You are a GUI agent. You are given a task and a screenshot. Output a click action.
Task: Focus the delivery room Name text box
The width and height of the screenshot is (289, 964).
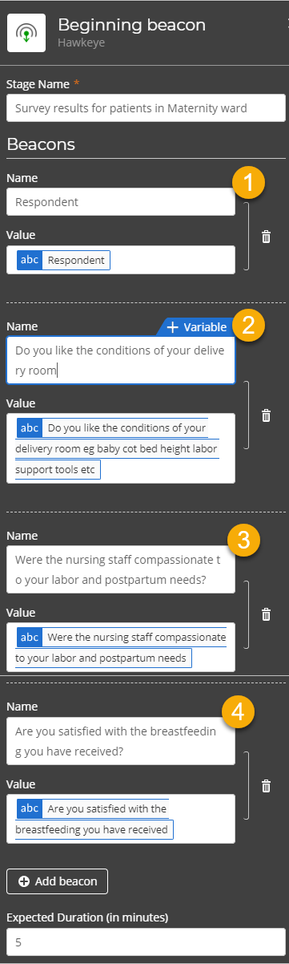click(121, 359)
